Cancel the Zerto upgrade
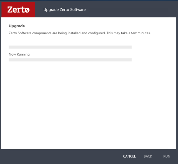178x164 pixels. pyautogui.click(x=129, y=156)
